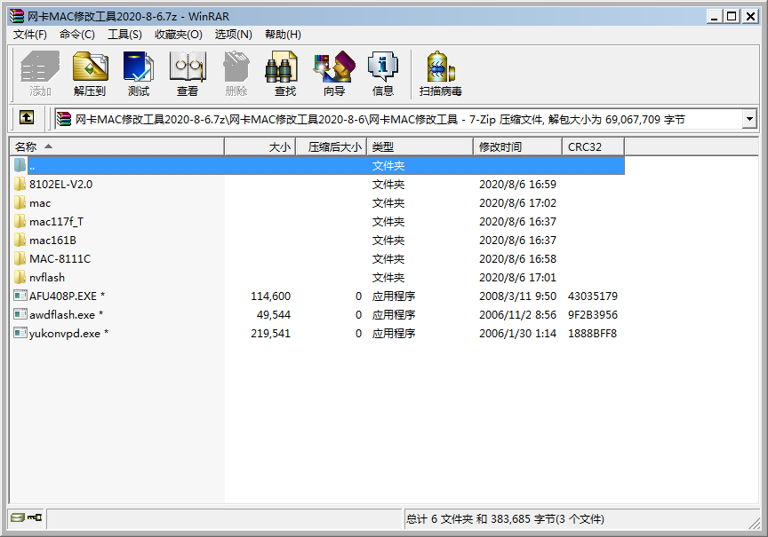Screen dimensions: 768x537
Task: Select the awdflash.exe file icon
Action: click(20, 314)
